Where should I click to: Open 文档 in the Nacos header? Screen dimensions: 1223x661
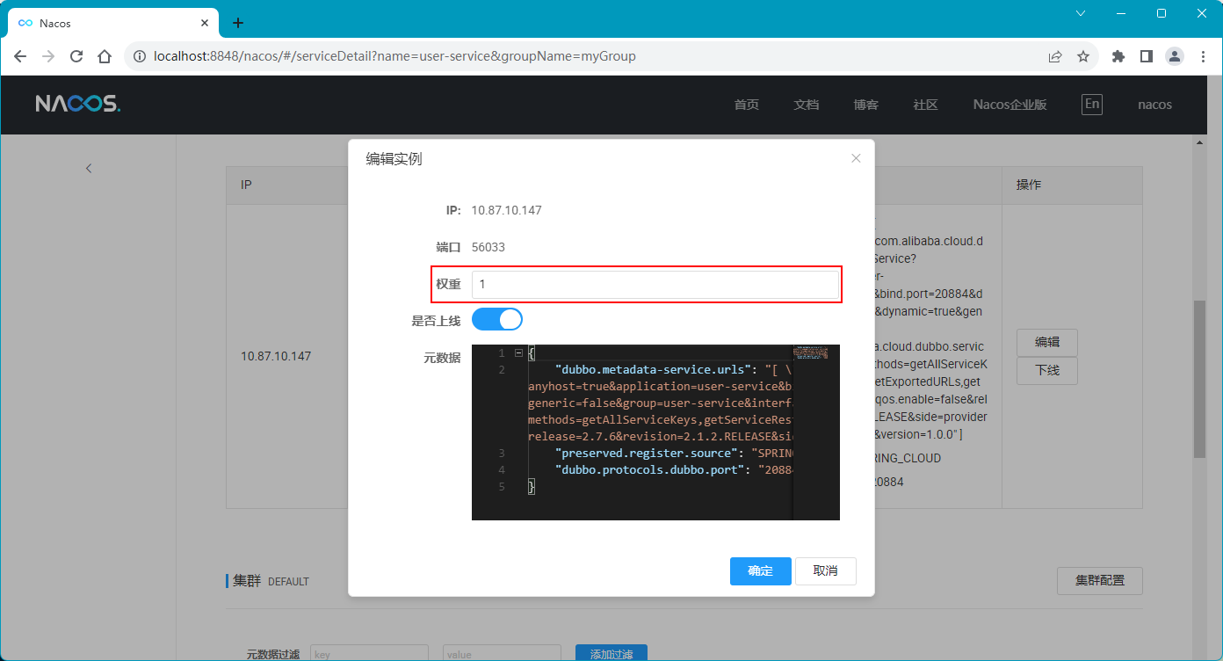807,105
